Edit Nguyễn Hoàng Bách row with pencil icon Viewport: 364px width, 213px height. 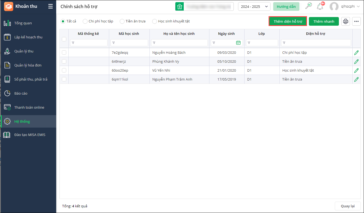pyautogui.click(x=356, y=52)
